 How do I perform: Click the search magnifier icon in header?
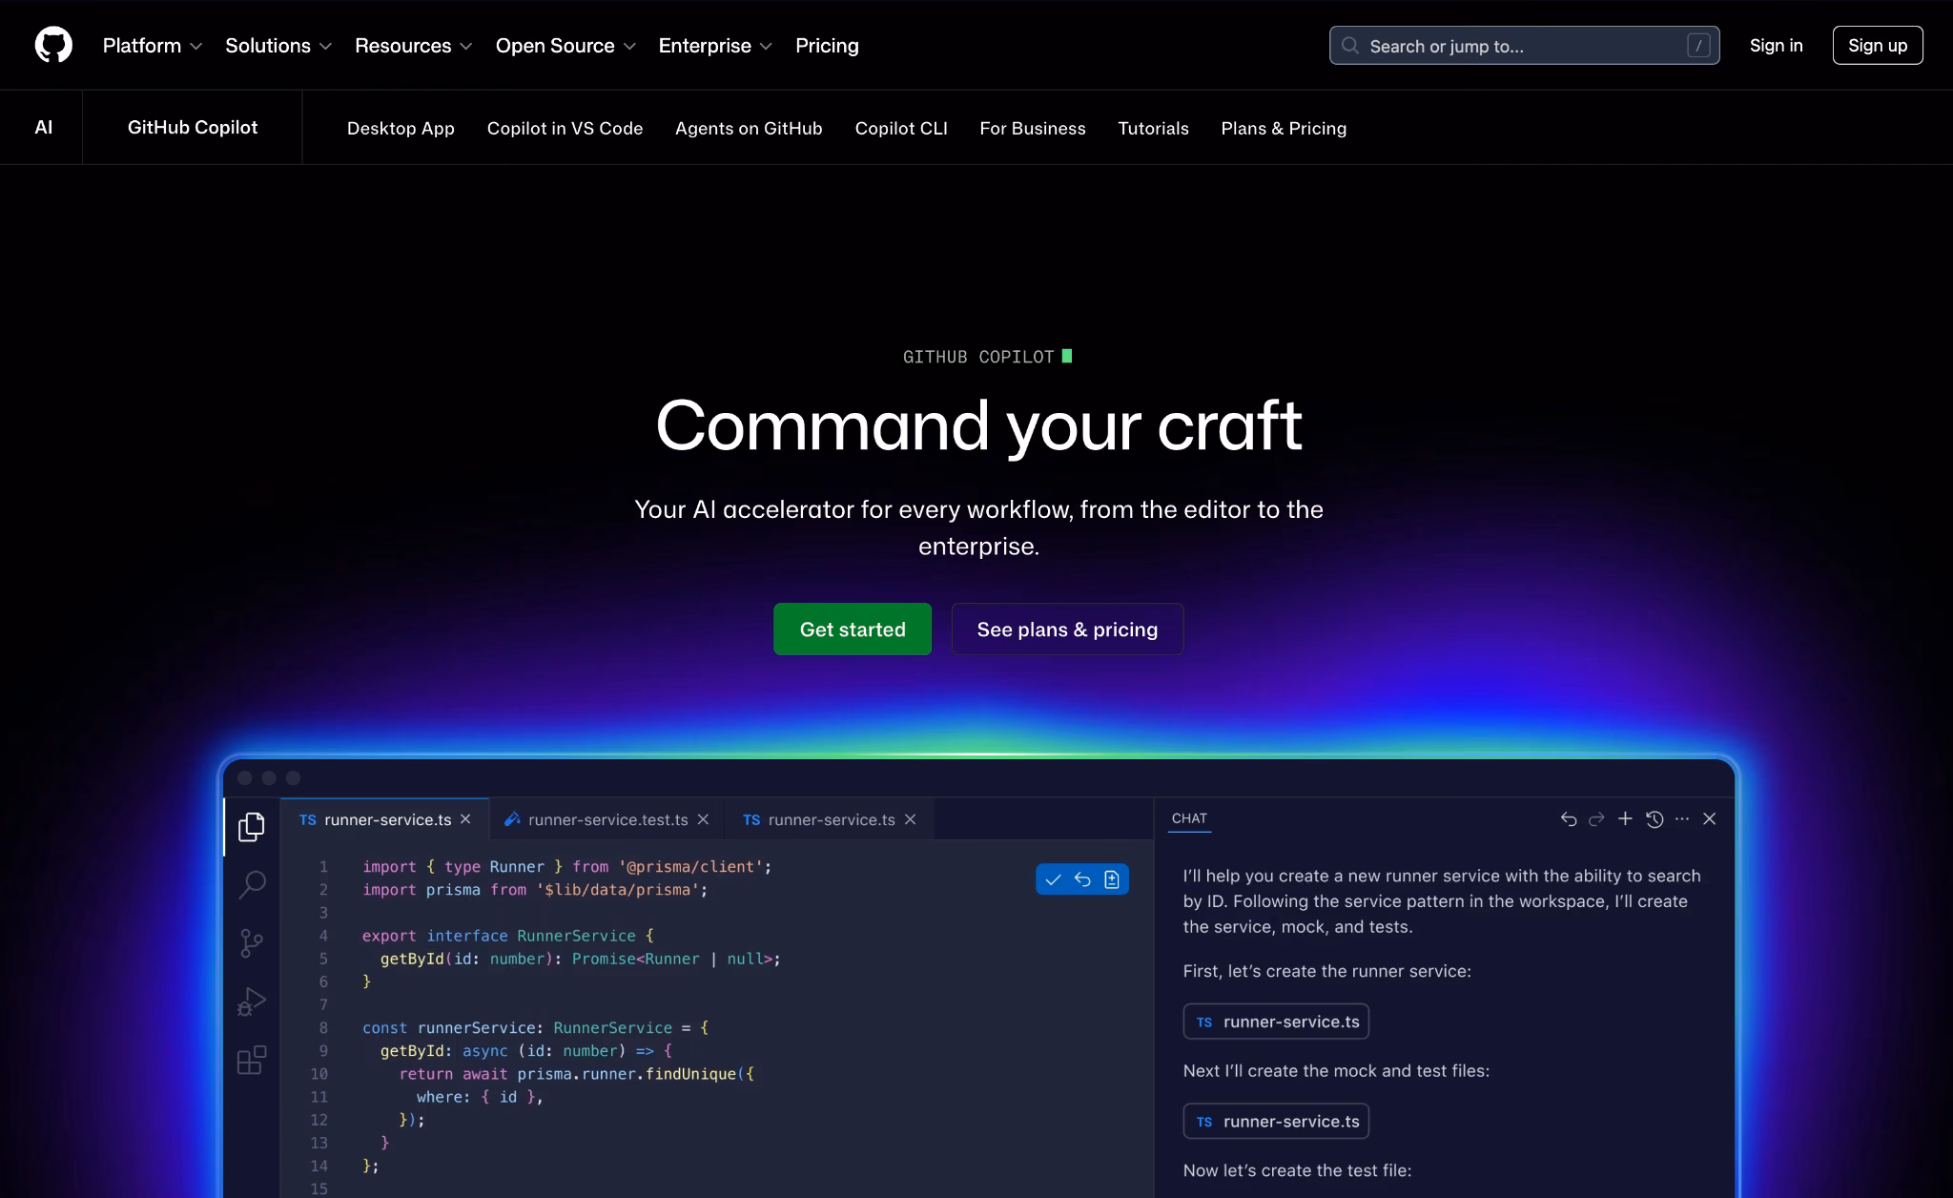point(1349,46)
